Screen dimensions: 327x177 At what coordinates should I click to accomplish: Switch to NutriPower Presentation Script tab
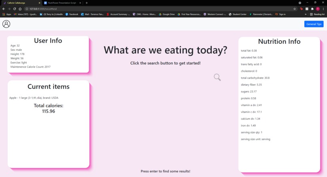pos(62,3)
